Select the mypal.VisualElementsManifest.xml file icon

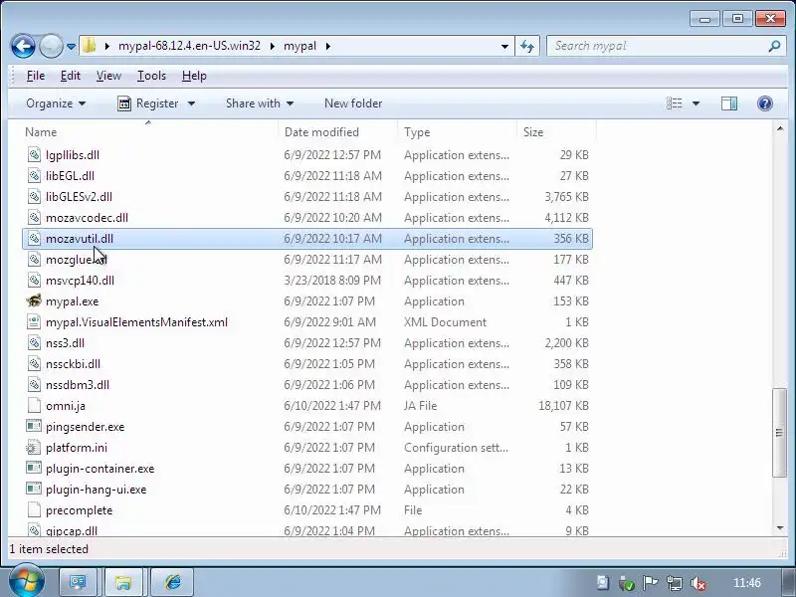[34, 321]
